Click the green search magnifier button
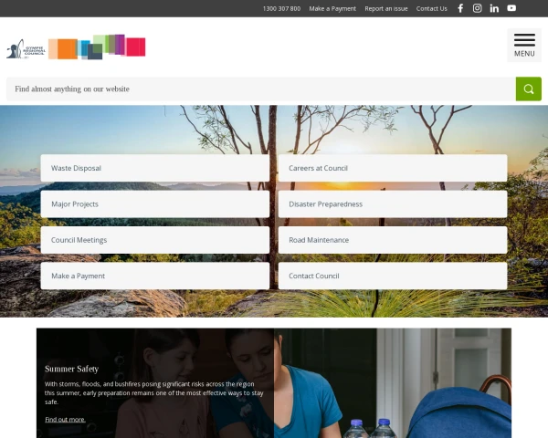This screenshot has width=548, height=438. pos(529,89)
